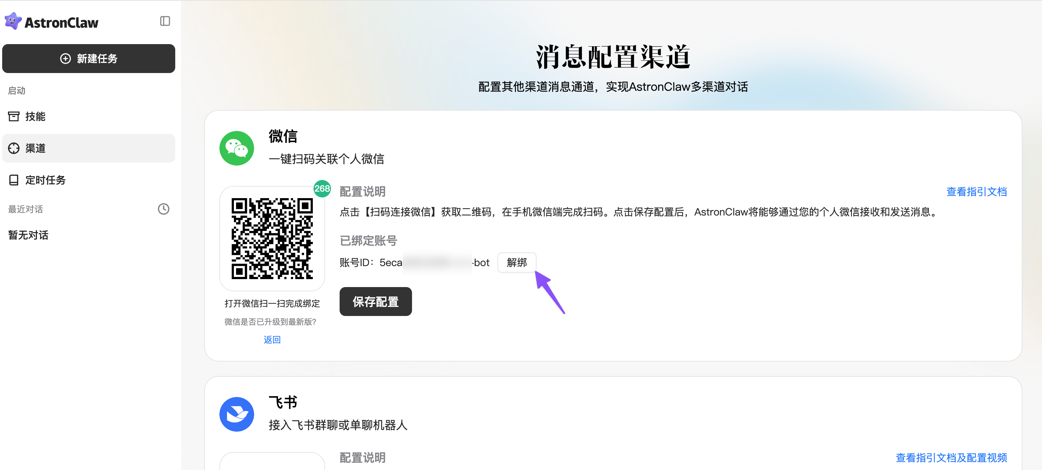The height and width of the screenshot is (470, 1042).
Task: Open the 定时任务 menu item
Action: pyautogui.click(x=89, y=180)
